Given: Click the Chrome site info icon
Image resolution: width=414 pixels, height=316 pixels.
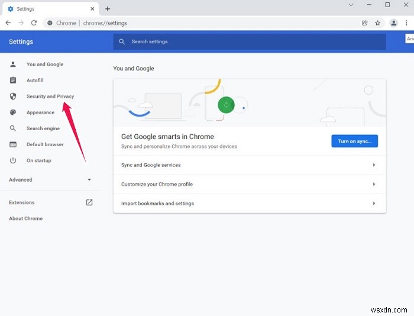Looking at the screenshot, I should coord(50,23).
